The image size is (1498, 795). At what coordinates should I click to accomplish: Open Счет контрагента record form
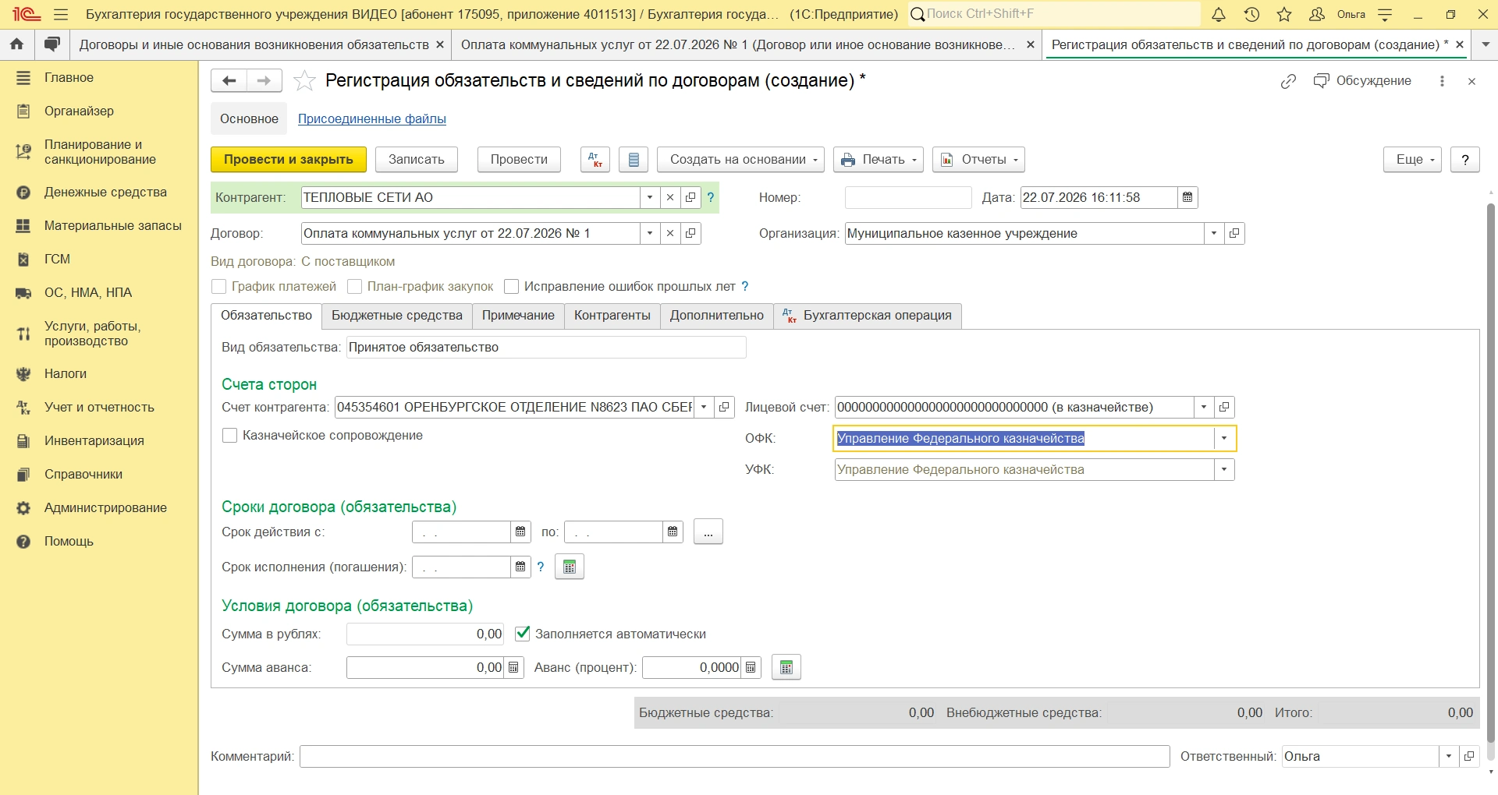(x=724, y=408)
